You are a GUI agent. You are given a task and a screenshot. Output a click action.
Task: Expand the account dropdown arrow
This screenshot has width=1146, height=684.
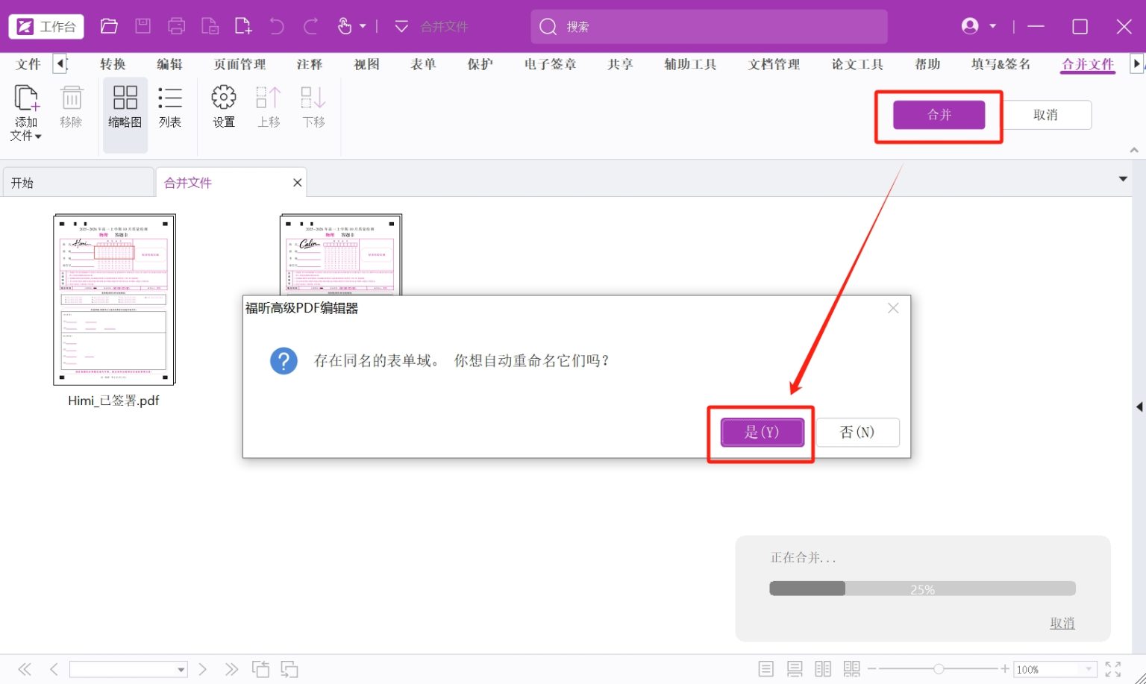(993, 26)
